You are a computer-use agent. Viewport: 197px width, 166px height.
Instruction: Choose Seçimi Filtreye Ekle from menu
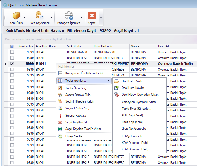[78, 95]
